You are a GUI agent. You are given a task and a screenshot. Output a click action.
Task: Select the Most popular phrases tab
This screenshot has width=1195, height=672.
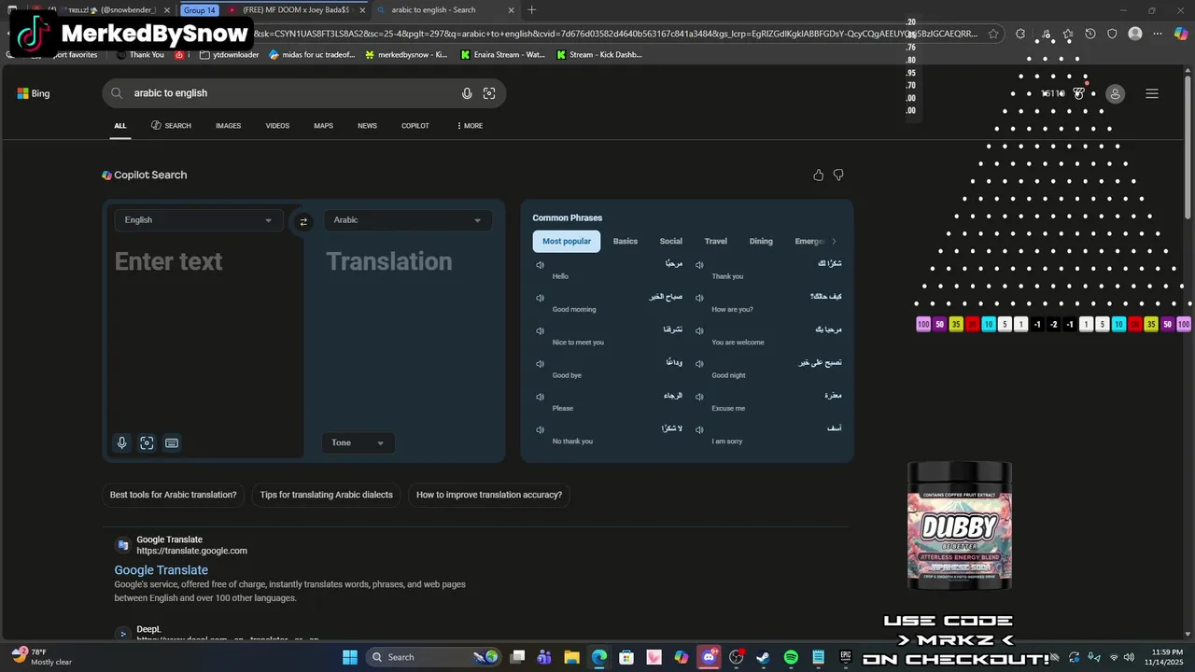pos(567,241)
